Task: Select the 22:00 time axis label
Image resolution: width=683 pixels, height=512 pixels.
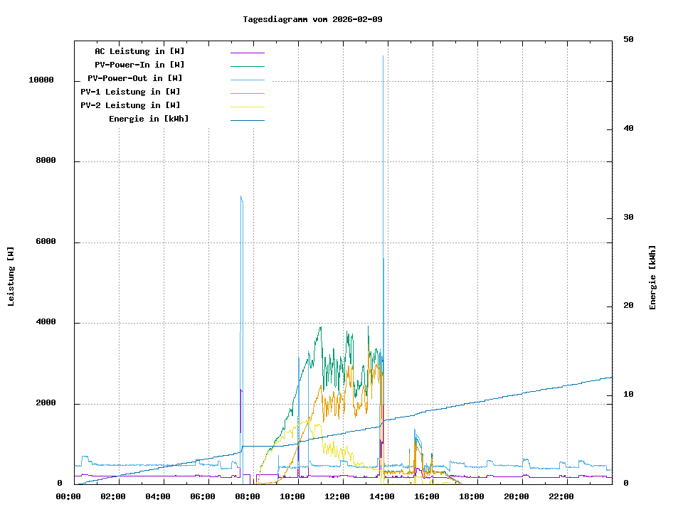Action: tap(561, 496)
